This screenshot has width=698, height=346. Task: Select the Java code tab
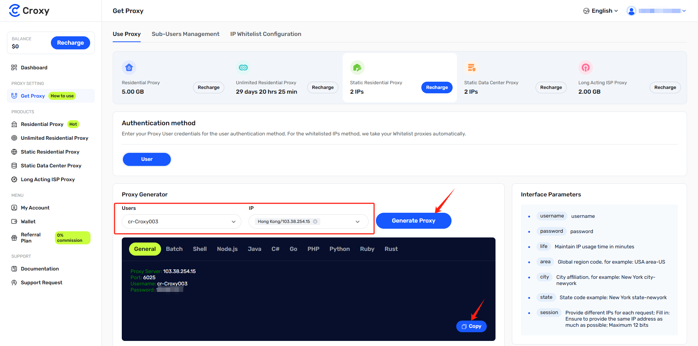click(254, 249)
